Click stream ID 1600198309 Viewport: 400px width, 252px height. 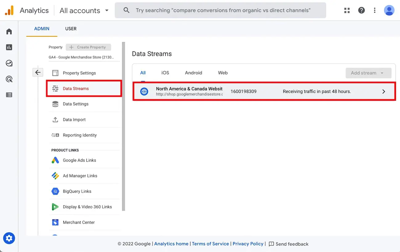click(x=243, y=91)
